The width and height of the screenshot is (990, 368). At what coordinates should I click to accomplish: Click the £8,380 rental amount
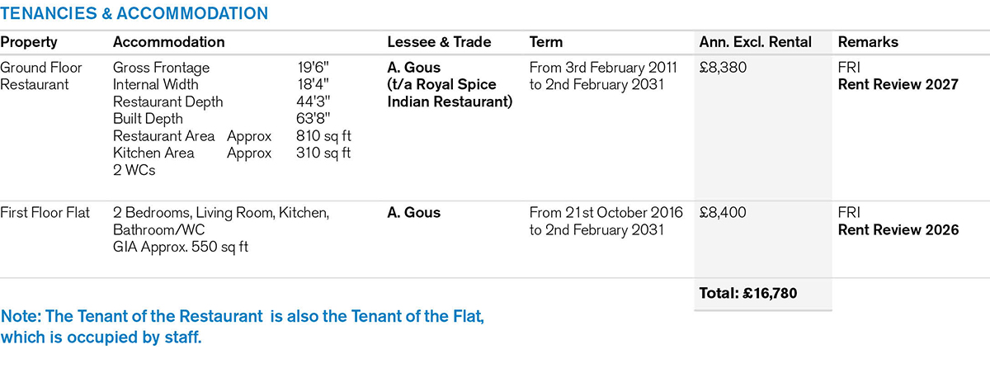723,68
